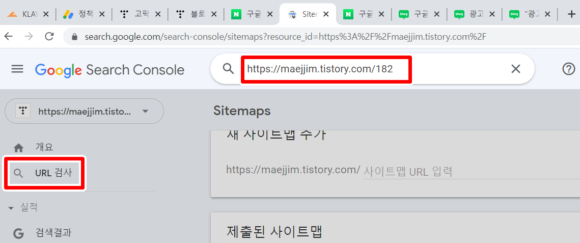Image resolution: width=580 pixels, height=243 pixels.
Task: Close the 정책 browser tab
Action: click(102, 14)
